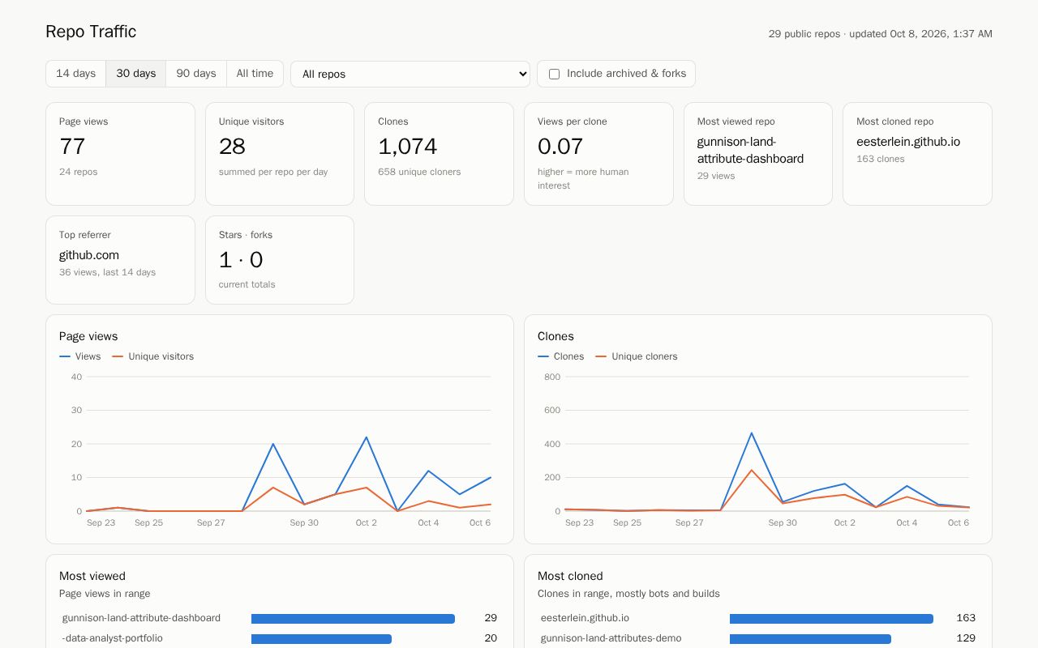The height and width of the screenshot is (648, 1038).
Task: Select the Most cloned repo card's repo name
Action: click(x=908, y=142)
